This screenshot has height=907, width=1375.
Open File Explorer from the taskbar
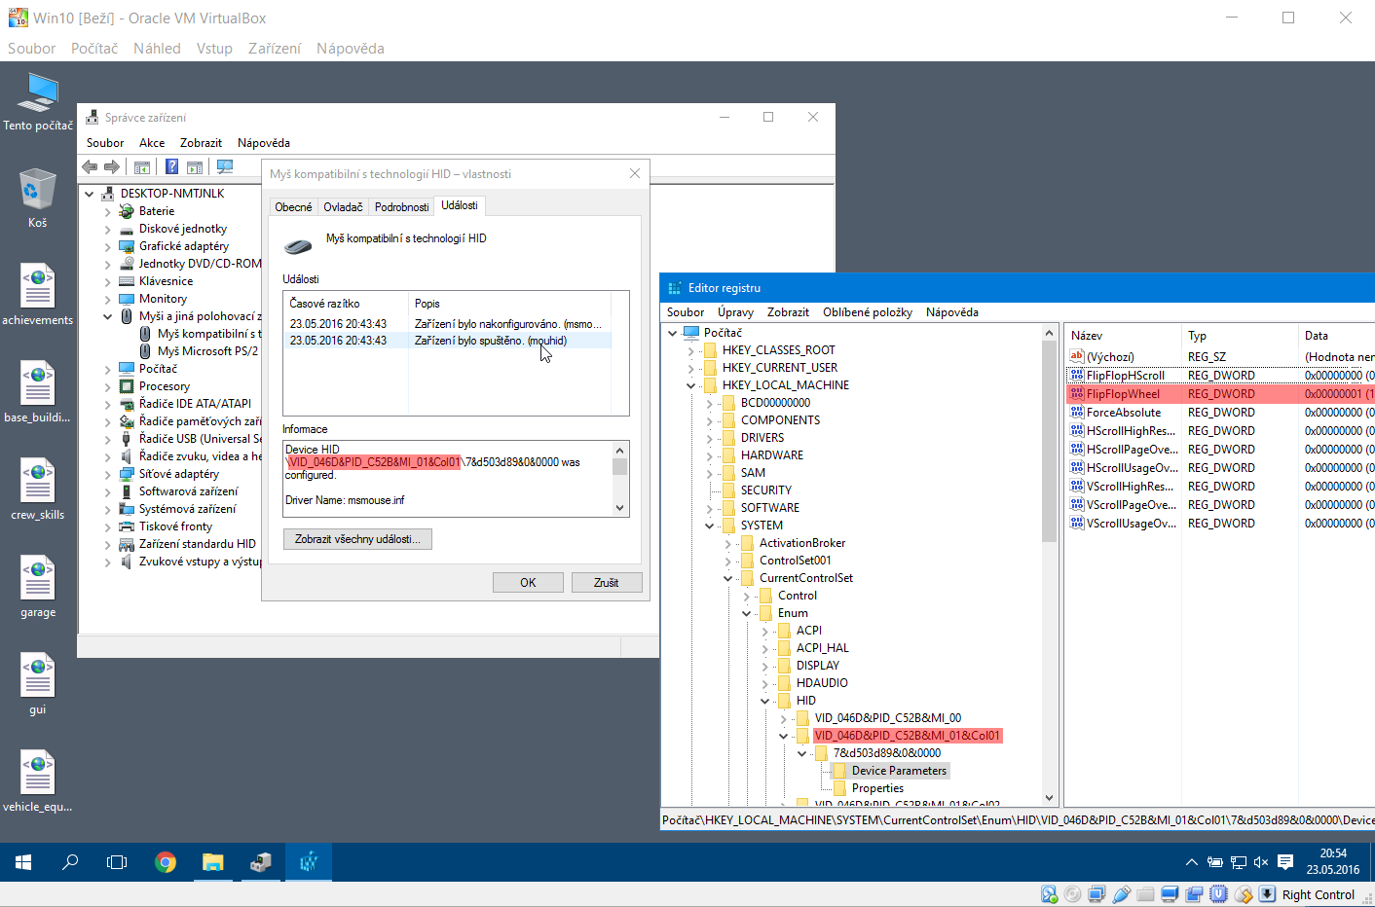(x=212, y=862)
